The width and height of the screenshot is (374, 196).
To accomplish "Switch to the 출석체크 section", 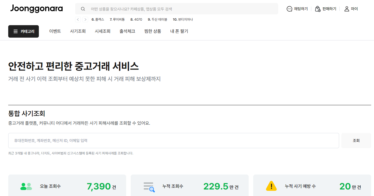I will (127, 31).
